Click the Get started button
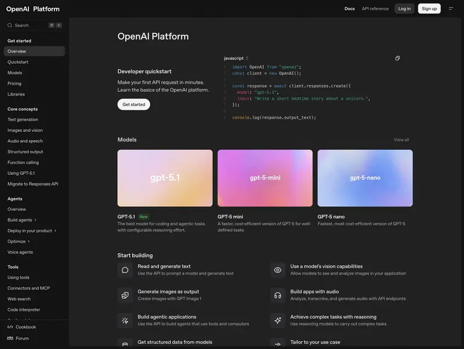This screenshot has width=464, height=349. click(x=133, y=104)
